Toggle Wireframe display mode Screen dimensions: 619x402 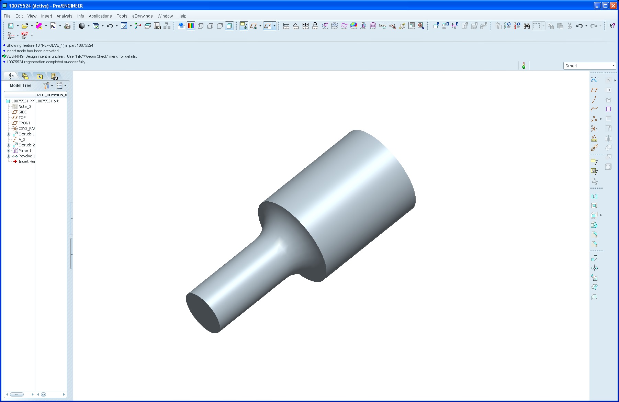pyautogui.click(x=201, y=26)
